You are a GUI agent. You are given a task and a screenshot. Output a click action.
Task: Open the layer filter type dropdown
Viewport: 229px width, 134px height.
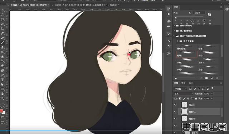[x=180, y=89]
